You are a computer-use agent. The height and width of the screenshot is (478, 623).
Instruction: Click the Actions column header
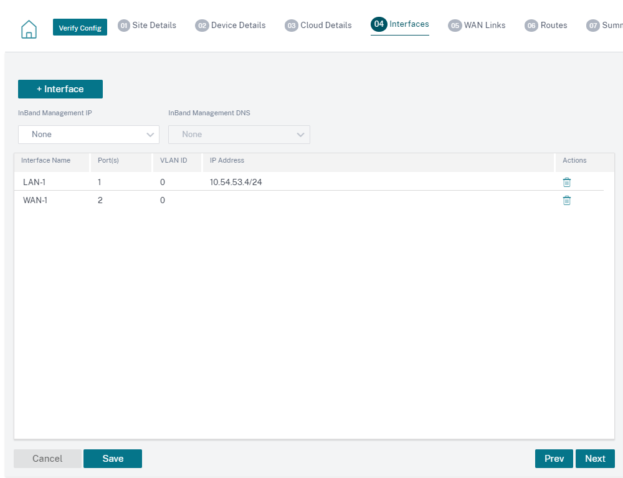(x=574, y=161)
